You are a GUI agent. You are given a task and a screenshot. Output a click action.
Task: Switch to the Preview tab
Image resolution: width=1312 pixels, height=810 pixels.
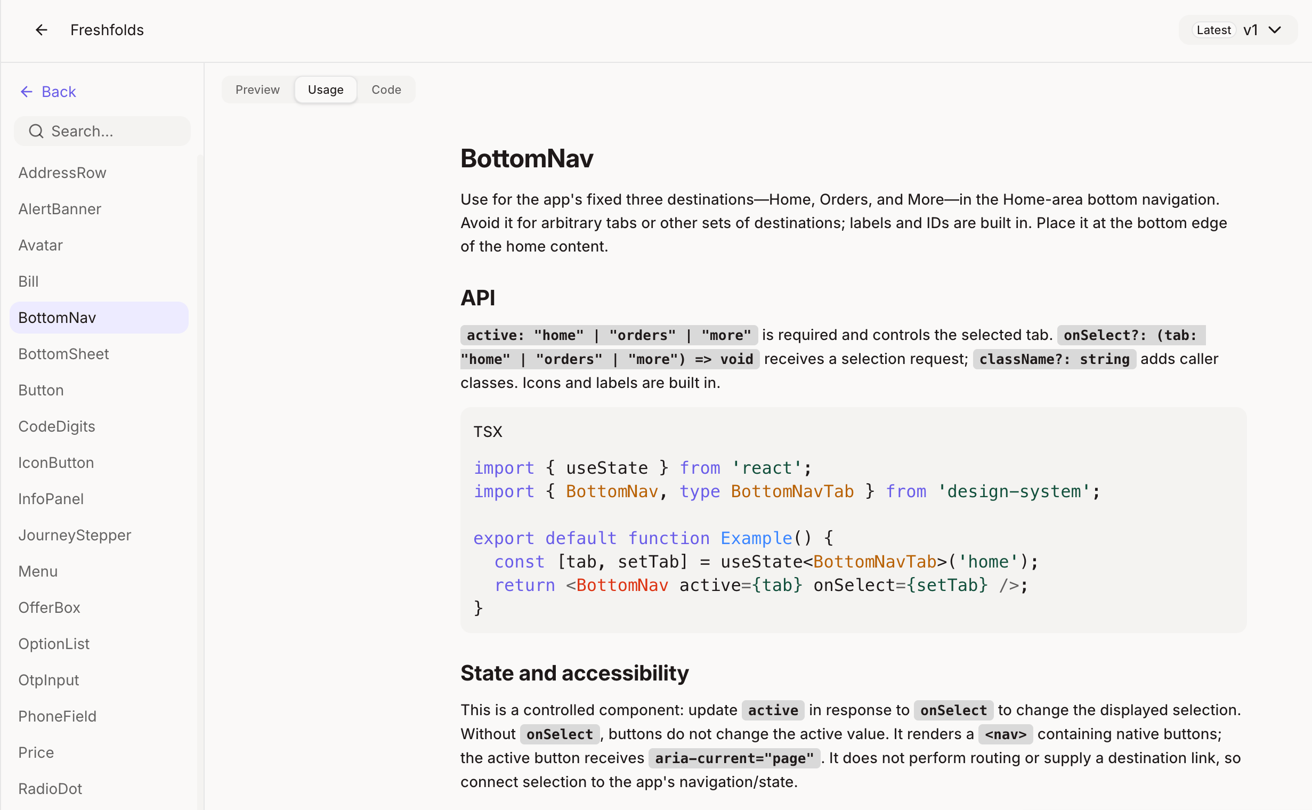click(x=258, y=90)
